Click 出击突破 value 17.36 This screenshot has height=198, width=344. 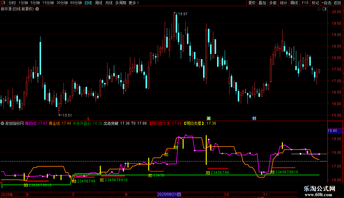pos(125,123)
